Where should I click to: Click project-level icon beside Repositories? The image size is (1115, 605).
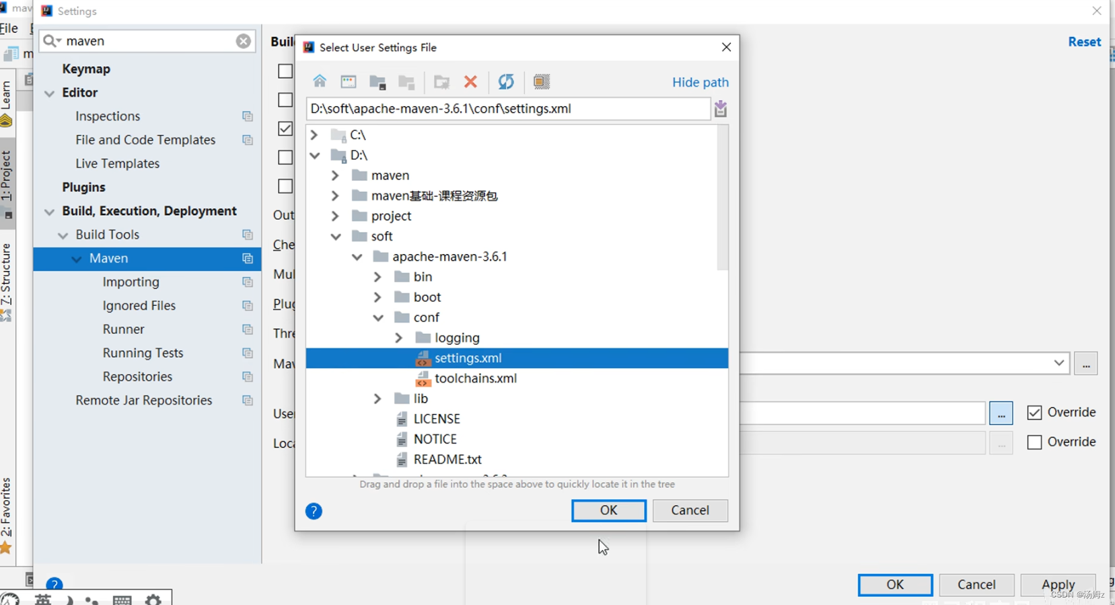(247, 376)
